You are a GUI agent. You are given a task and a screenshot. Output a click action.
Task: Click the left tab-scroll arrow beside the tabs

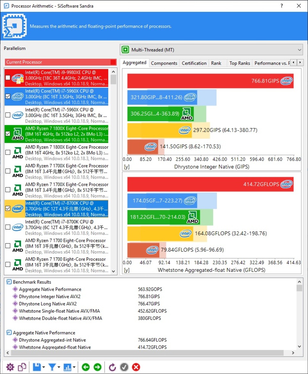tap(294, 62)
